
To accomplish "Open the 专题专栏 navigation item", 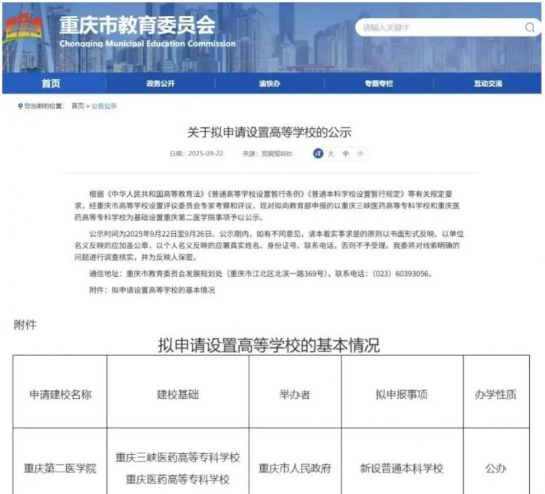I will [x=379, y=84].
